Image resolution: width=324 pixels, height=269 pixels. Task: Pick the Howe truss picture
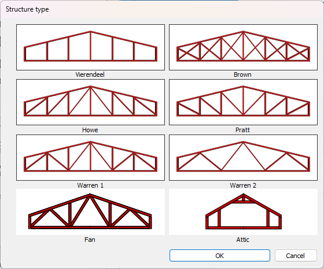(x=90, y=102)
